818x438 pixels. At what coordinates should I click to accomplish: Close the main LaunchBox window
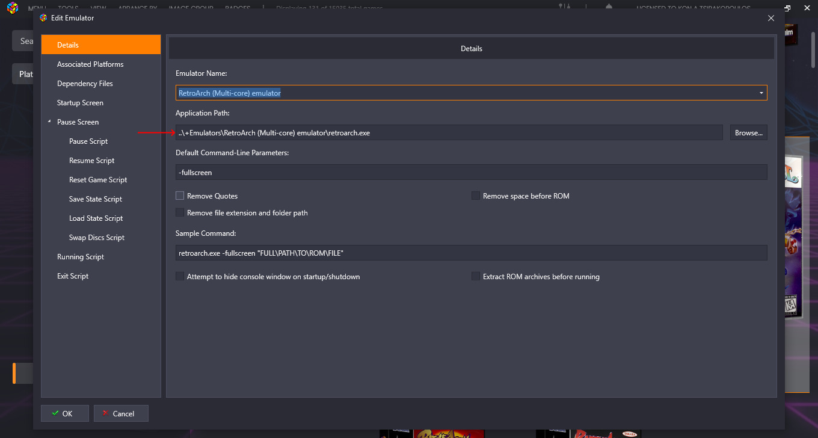tap(807, 8)
